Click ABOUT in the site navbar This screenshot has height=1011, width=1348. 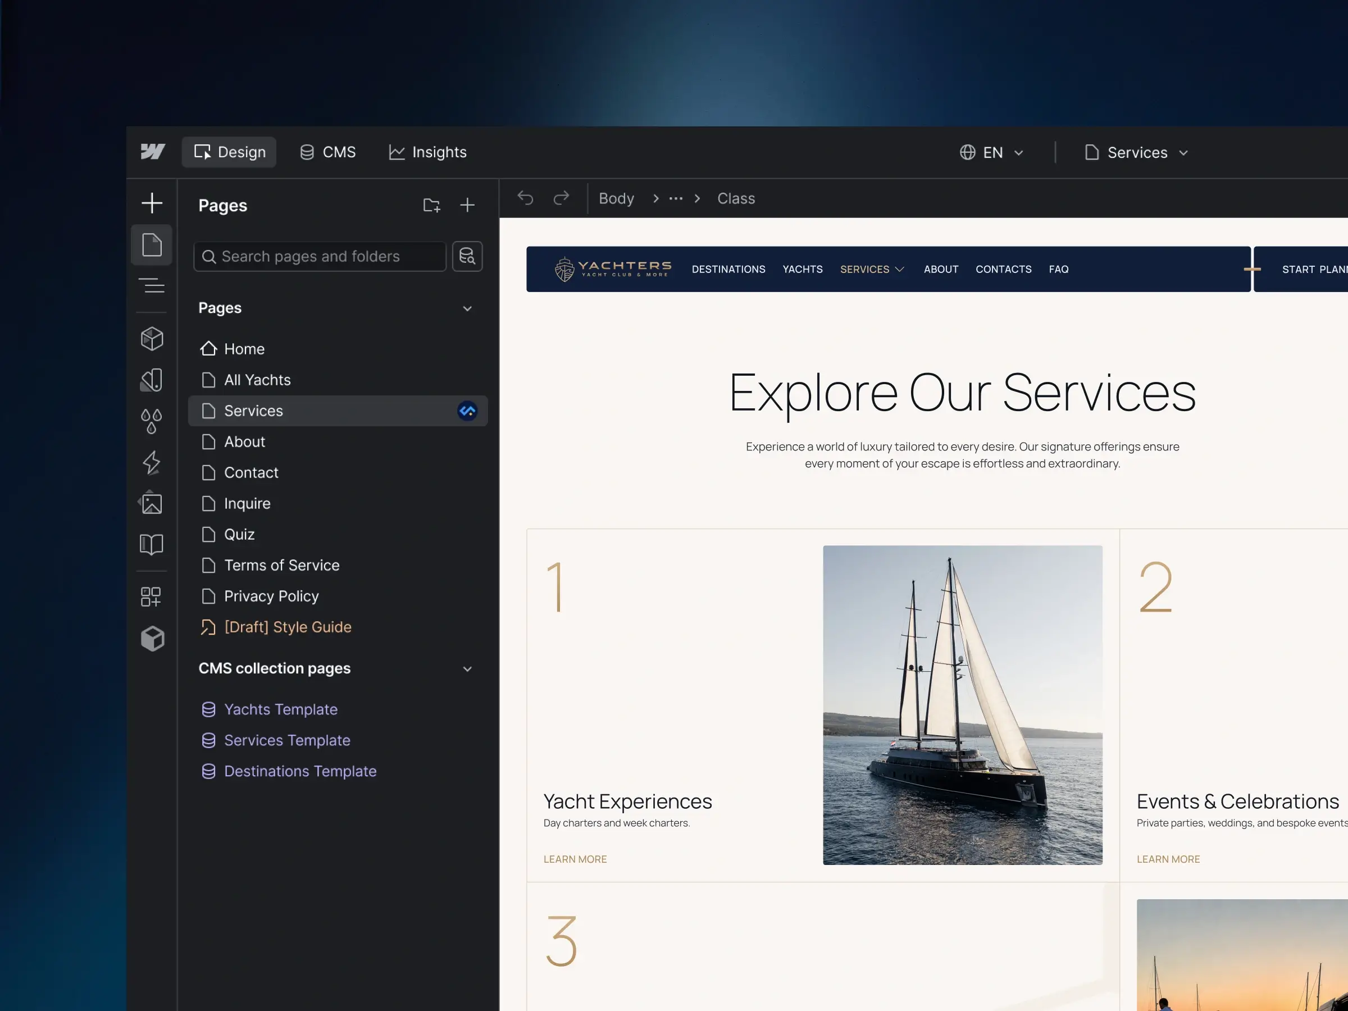click(x=941, y=270)
